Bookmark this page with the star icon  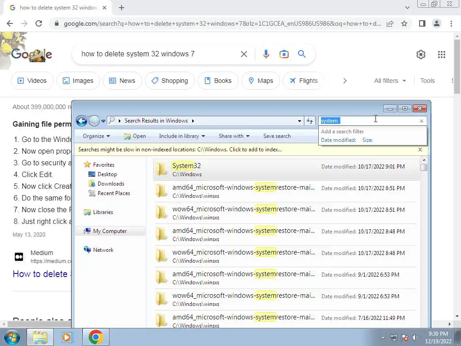point(404,23)
